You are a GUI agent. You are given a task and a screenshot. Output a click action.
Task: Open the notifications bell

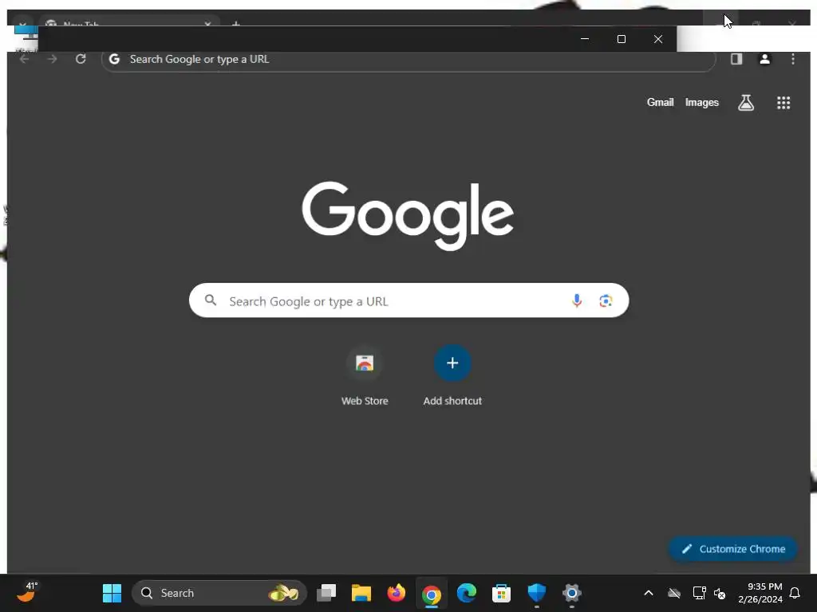(x=795, y=593)
